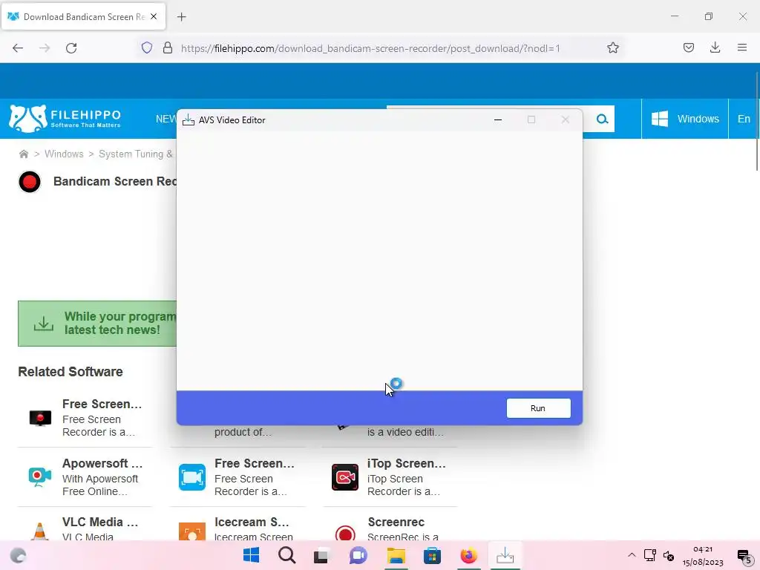Minimize the AVS Video Editor dialog
Viewport: 760px width, 570px height.
pos(498,119)
